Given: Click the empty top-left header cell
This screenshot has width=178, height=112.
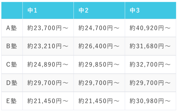Looking at the screenshot, I should point(12,11).
